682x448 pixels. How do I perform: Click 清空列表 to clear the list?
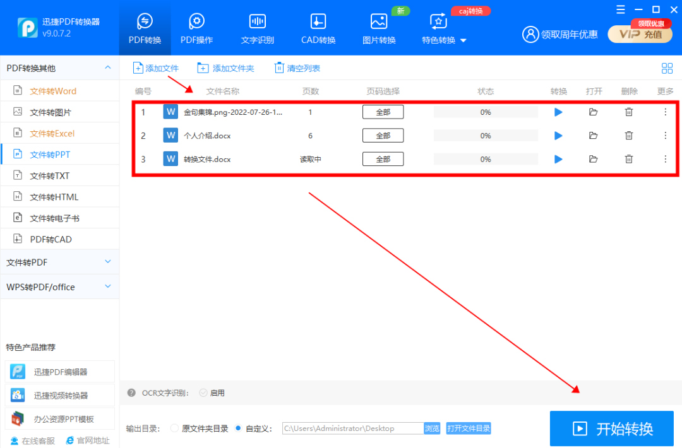(x=297, y=68)
